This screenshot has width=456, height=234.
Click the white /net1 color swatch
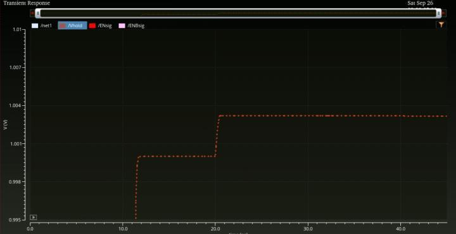[x=35, y=25]
